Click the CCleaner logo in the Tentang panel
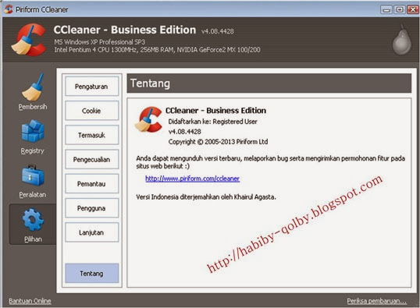The width and height of the screenshot is (420, 308). (x=148, y=119)
